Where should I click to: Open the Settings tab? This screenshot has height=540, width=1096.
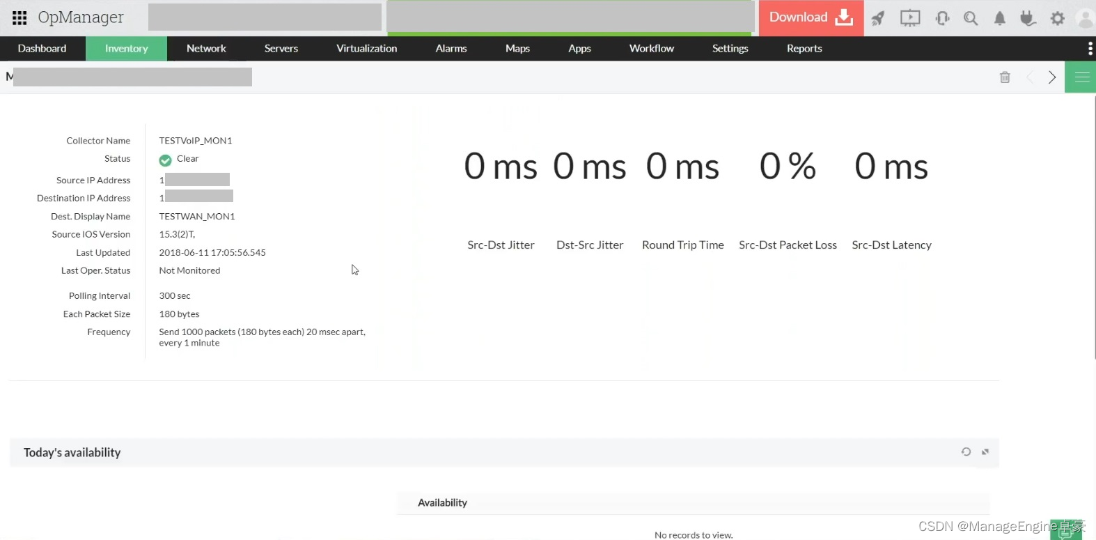pyautogui.click(x=730, y=48)
